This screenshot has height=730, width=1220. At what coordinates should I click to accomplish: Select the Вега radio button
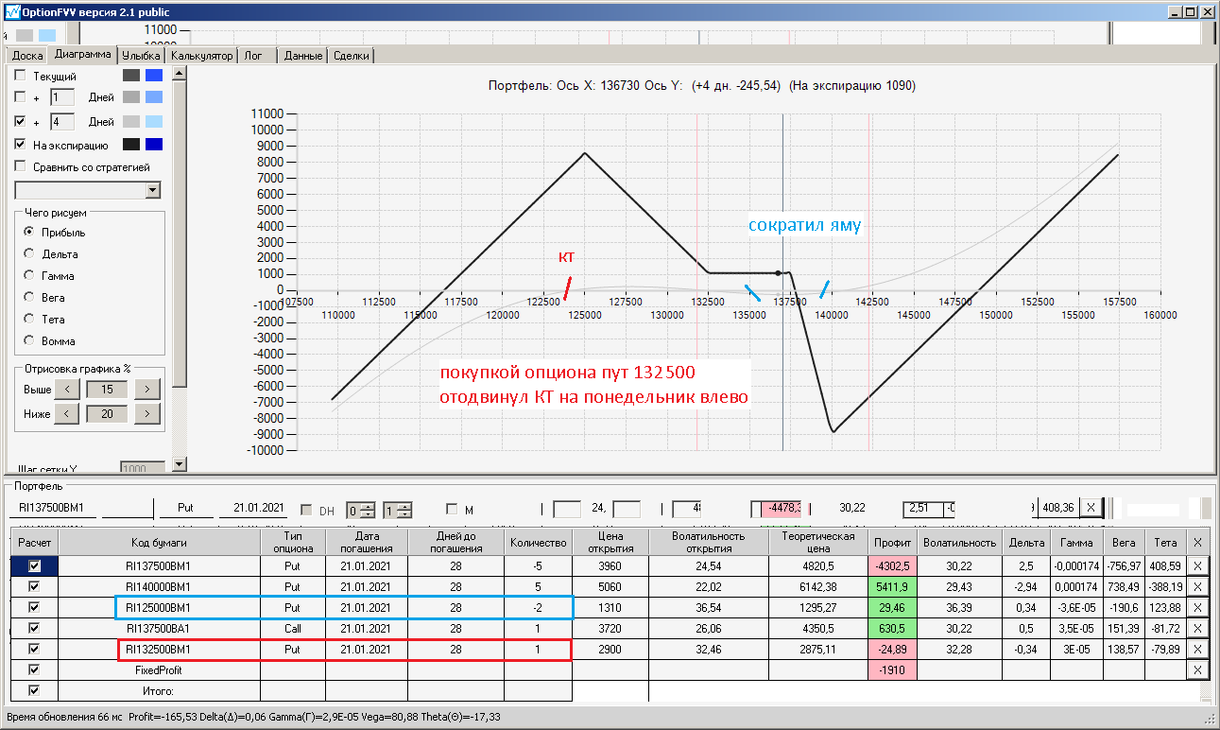(x=29, y=297)
